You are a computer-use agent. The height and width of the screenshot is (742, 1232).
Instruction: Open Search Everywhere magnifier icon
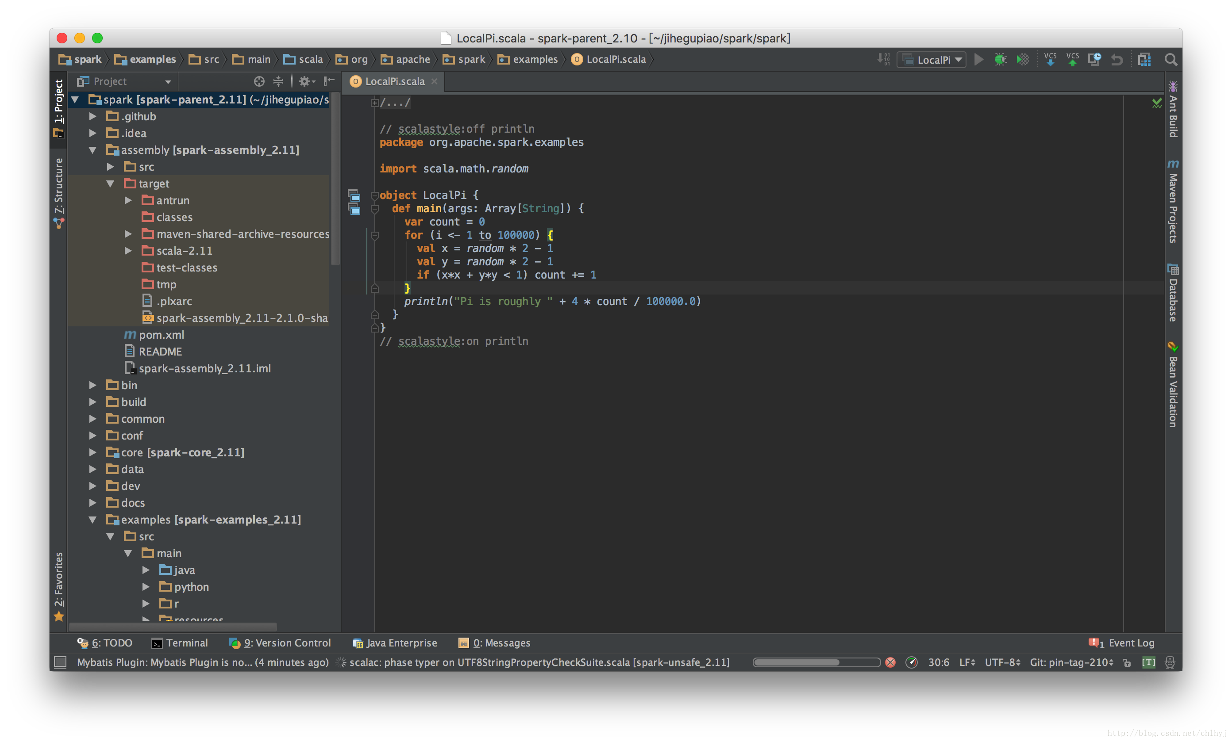1170,59
